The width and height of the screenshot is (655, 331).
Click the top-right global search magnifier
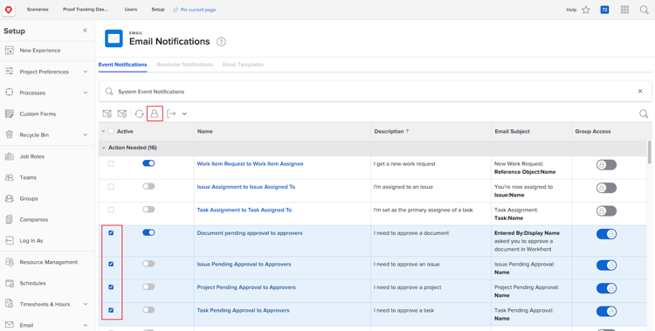tap(645, 10)
